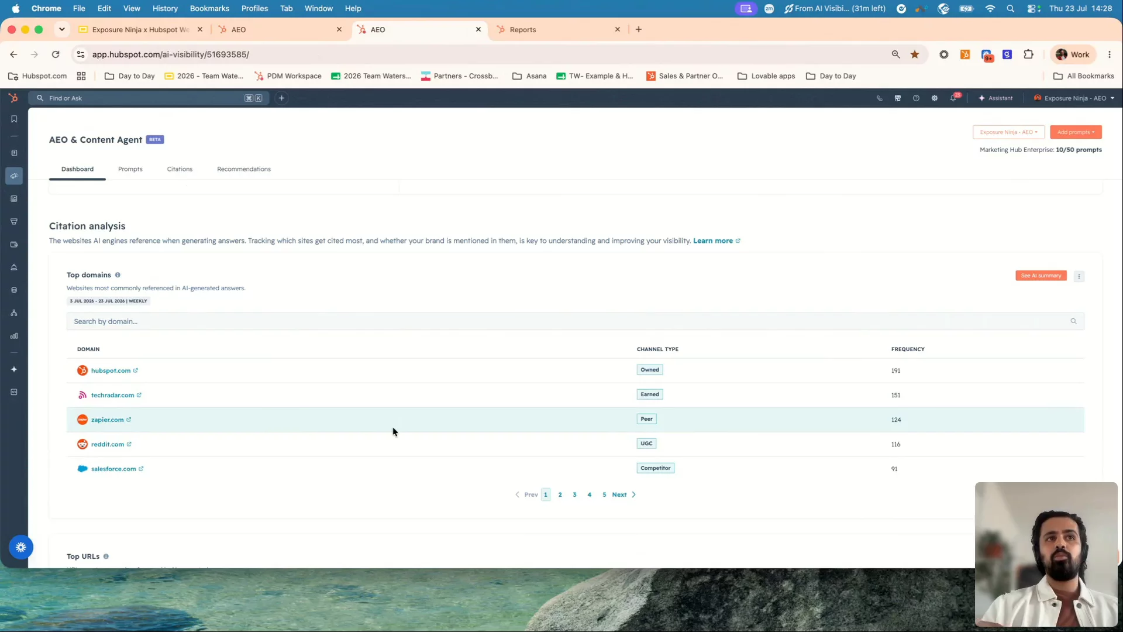Switch to the Recommendations tab

[x=244, y=169]
